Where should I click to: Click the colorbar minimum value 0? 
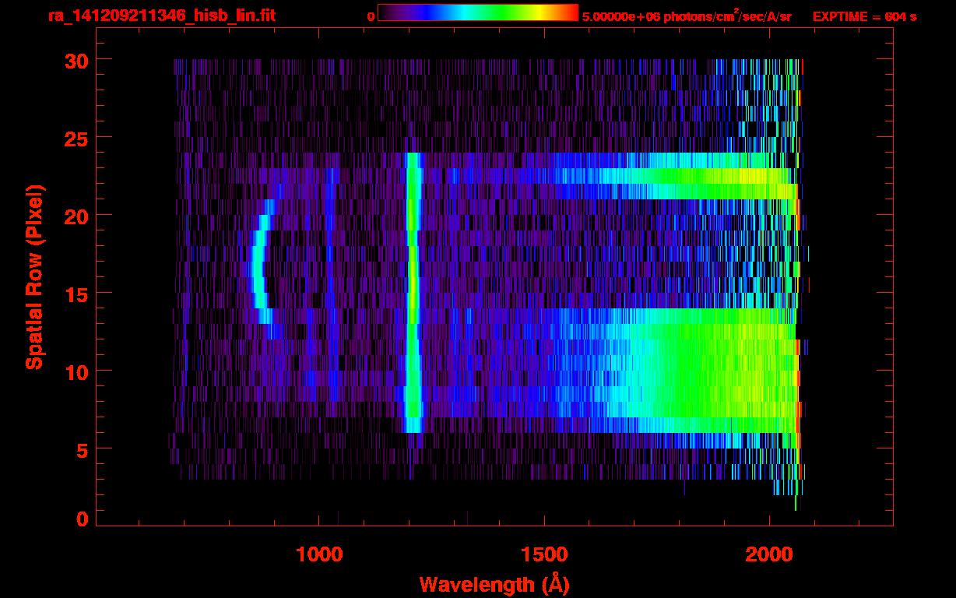(x=371, y=16)
